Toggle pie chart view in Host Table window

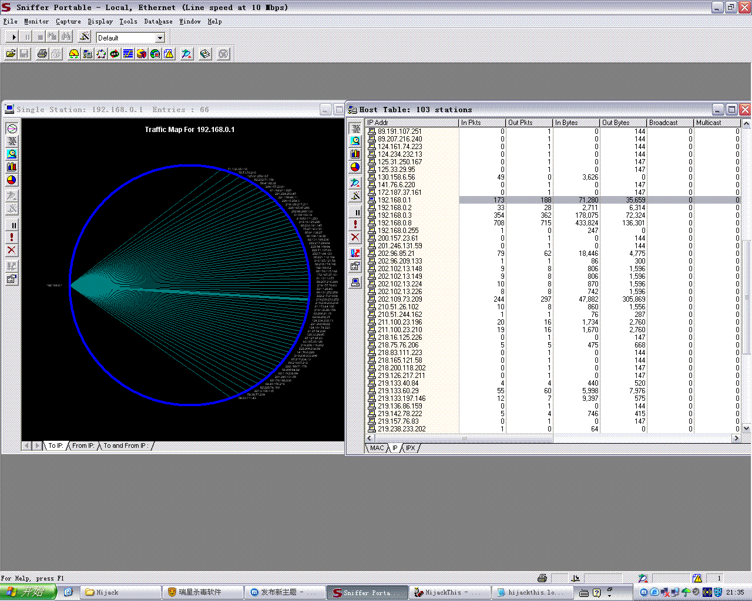pos(355,167)
